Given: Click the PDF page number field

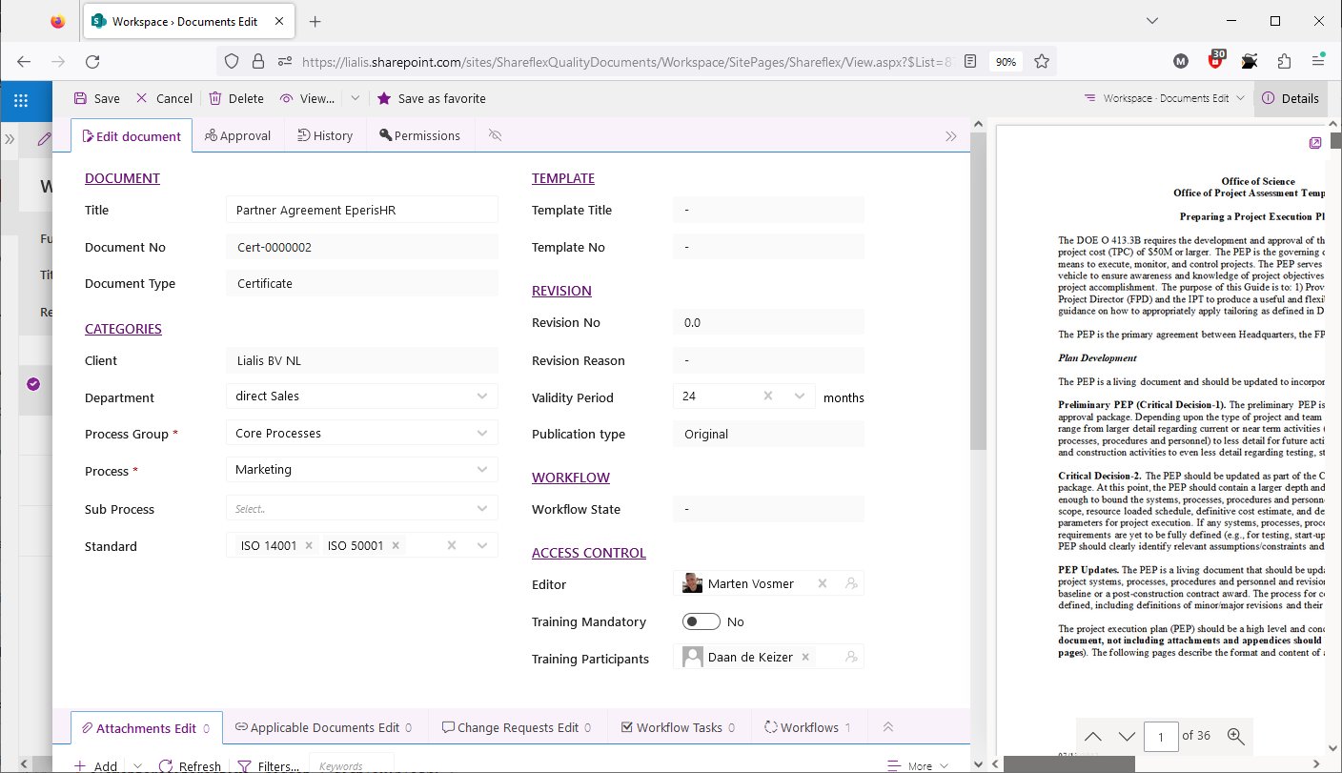Looking at the screenshot, I should [x=1161, y=736].
